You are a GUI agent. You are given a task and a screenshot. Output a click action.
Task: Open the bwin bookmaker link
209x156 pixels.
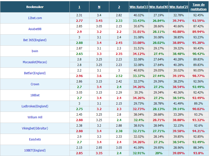[x=35, y=51]
